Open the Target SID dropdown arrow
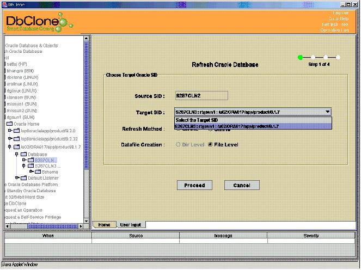Image resolution: width=361 pixels, height=270 pixels. [328, 112]
